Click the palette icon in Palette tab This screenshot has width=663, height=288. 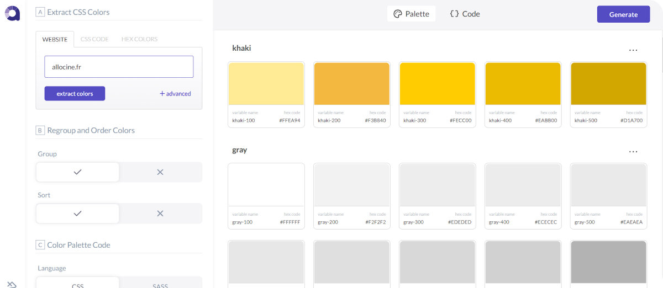tap(397, 14)
